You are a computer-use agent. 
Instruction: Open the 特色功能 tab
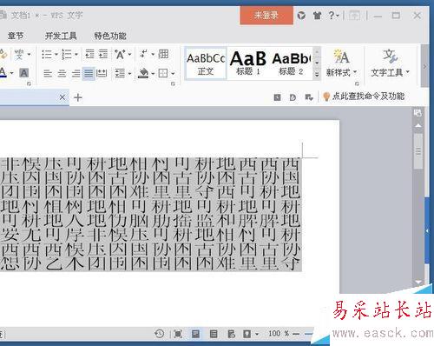(110, 36)
